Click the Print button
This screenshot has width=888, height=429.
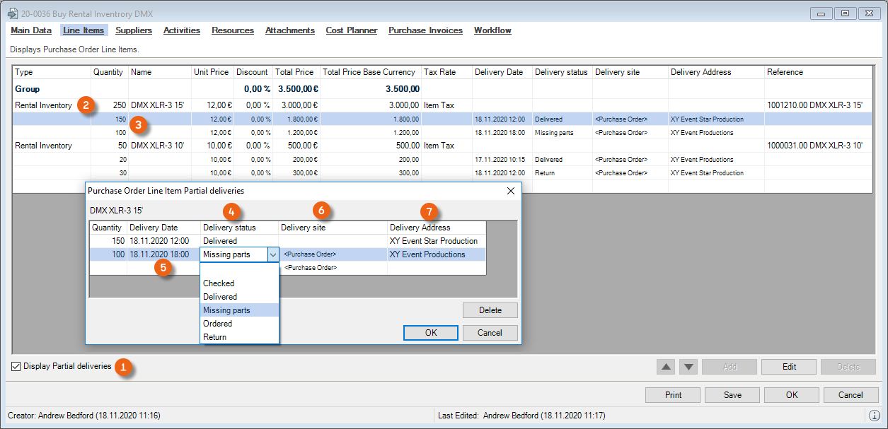tap(673, 395)
